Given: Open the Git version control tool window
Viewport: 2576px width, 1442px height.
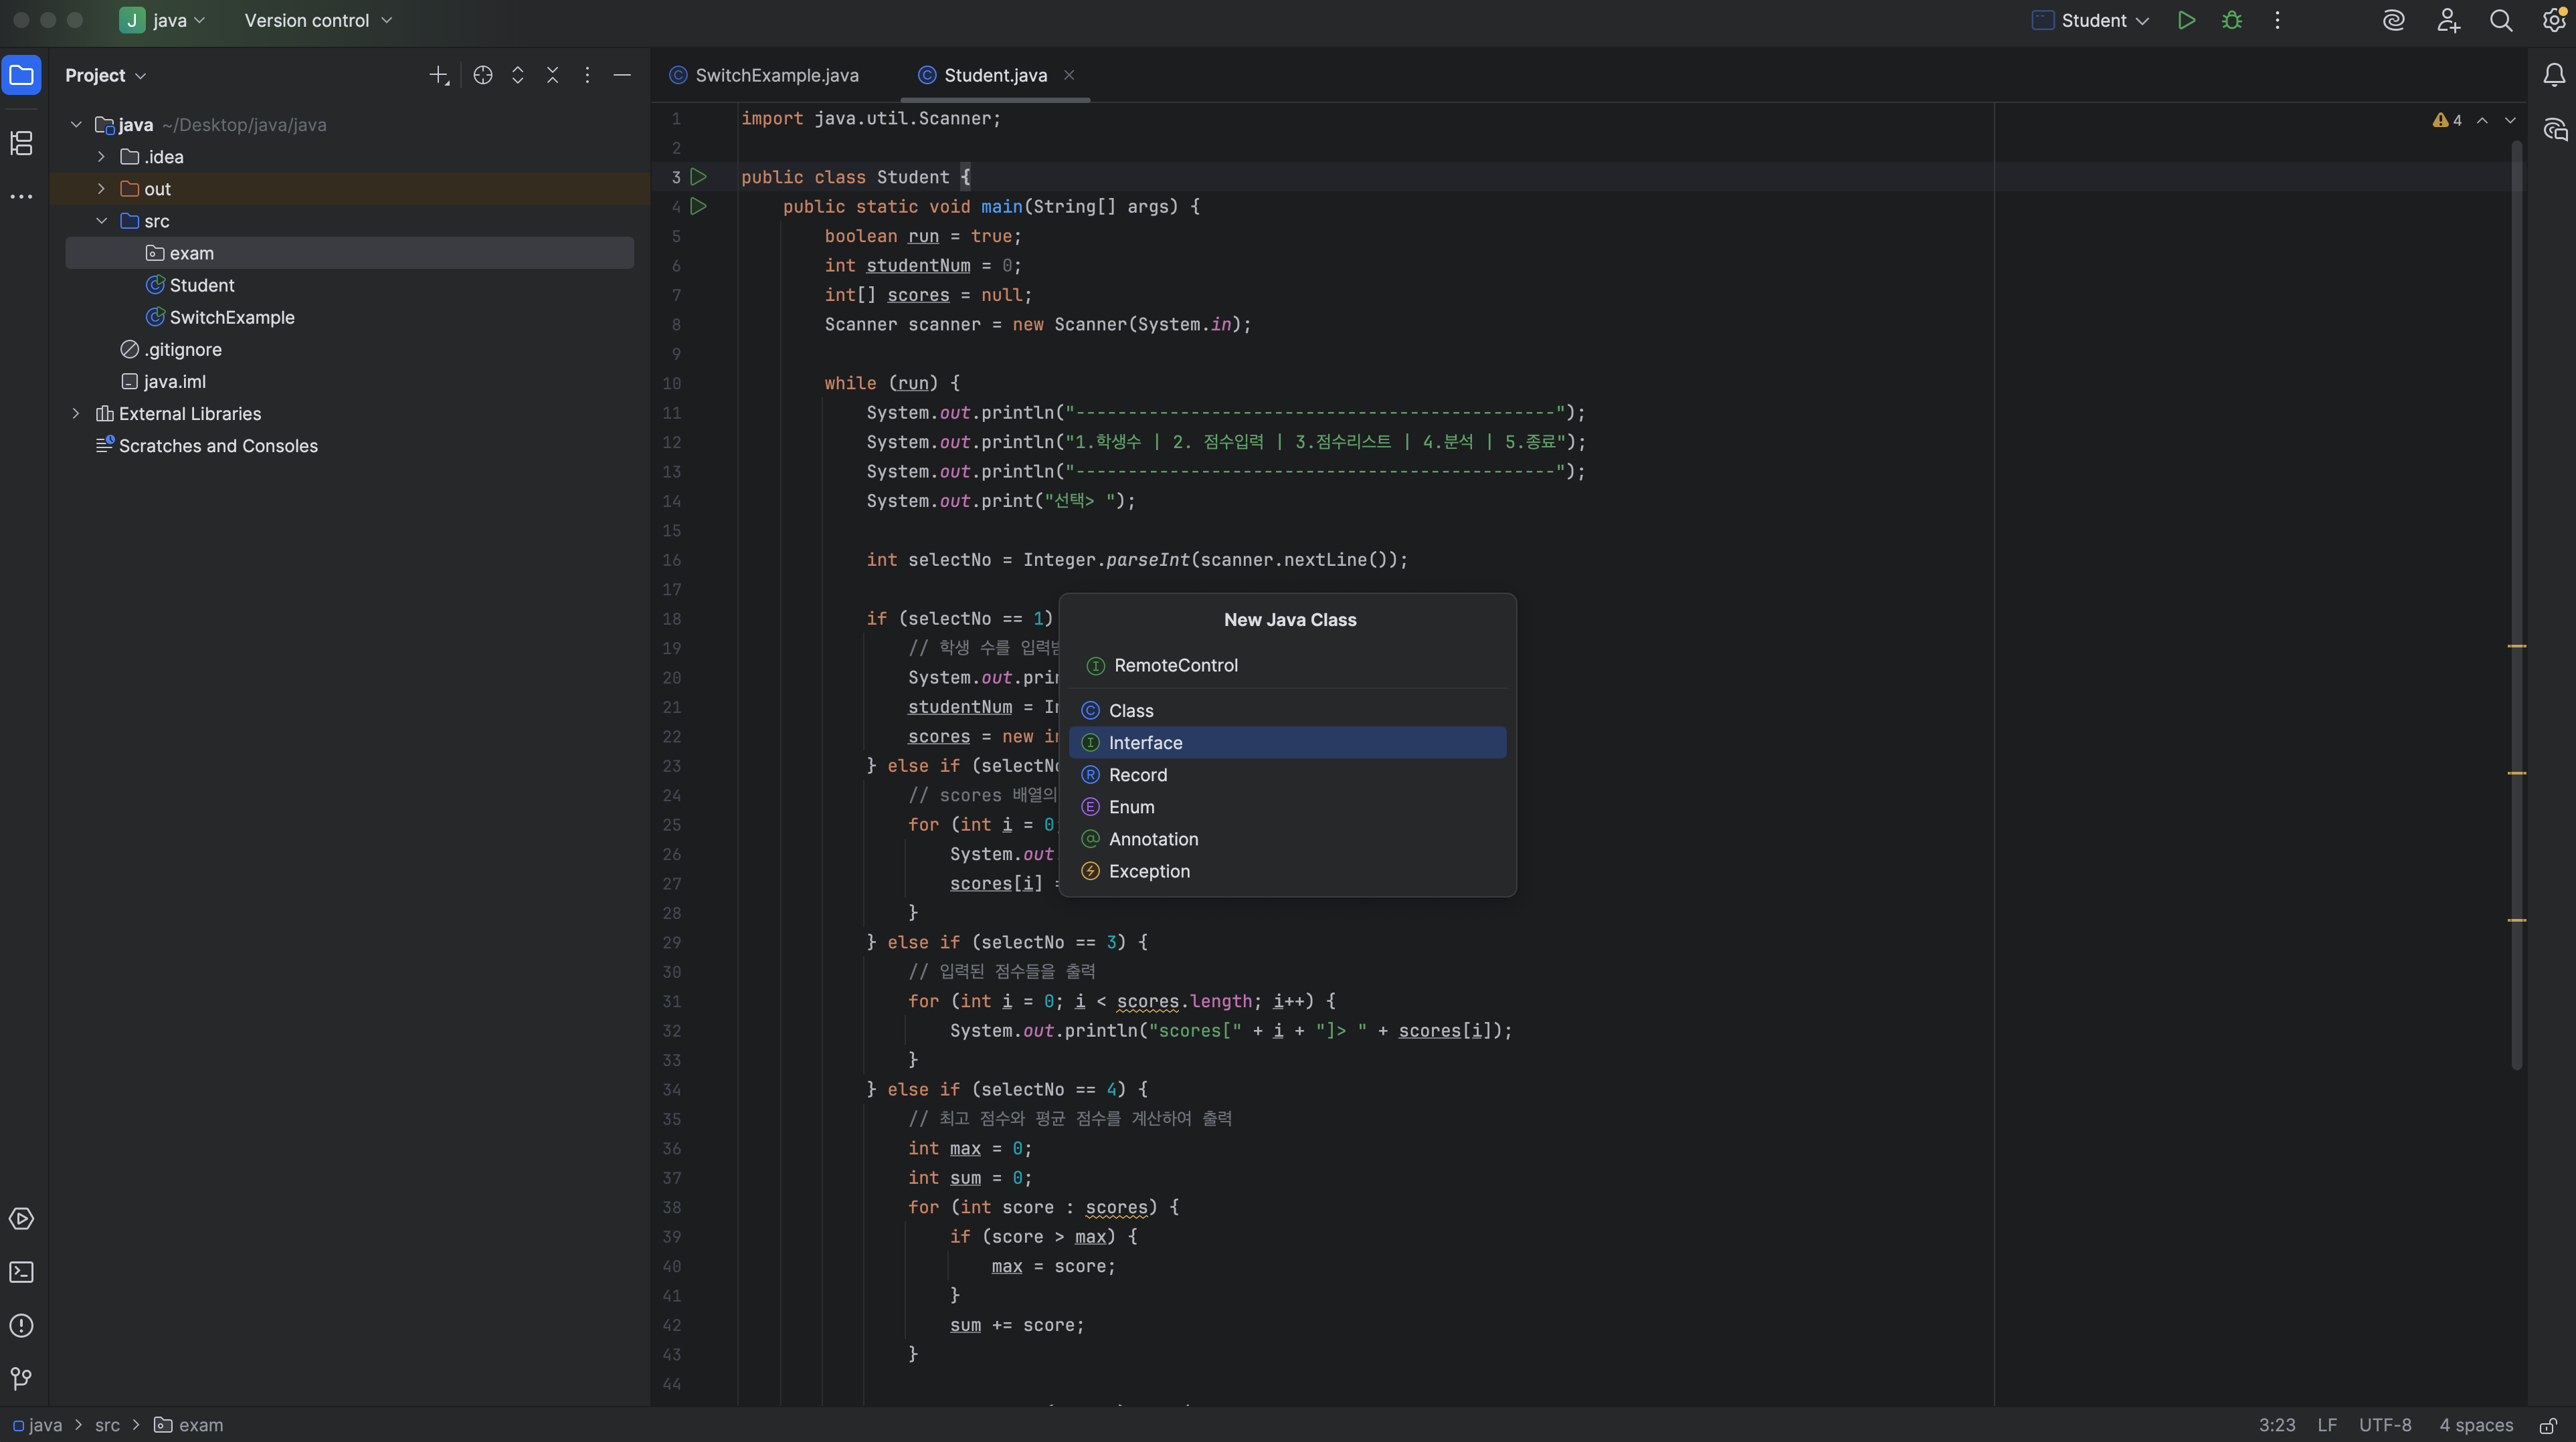Looking at the screenshot, I should [21, 1378].
